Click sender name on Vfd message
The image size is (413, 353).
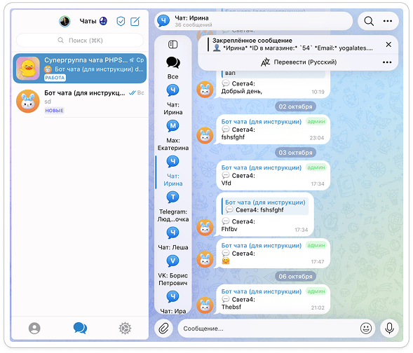[x=262, y=167]
